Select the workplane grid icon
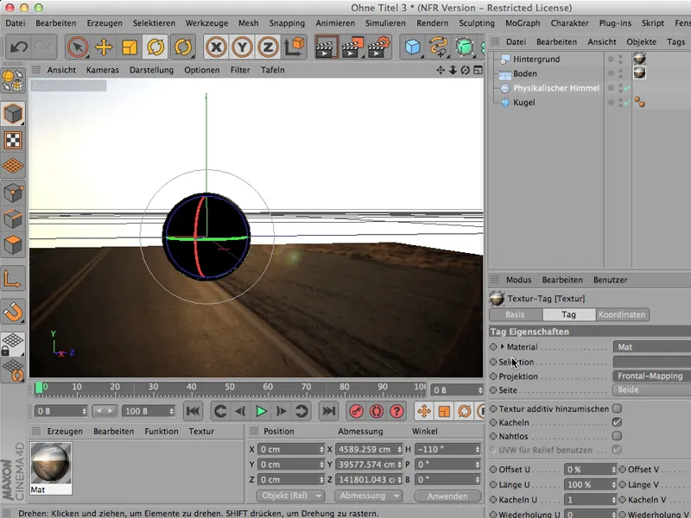 pos(13,166)
